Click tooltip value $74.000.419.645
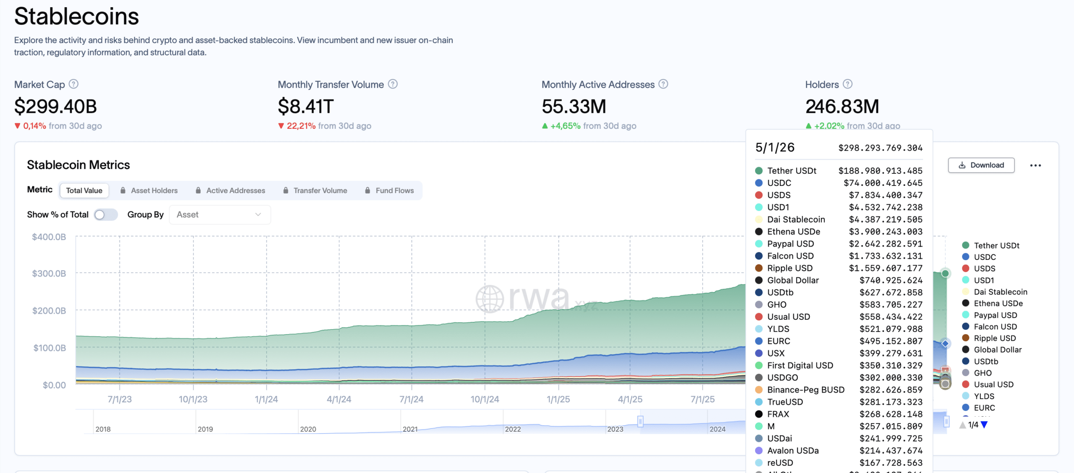Screen dimensions: 1074x473 tap(883, 183)
